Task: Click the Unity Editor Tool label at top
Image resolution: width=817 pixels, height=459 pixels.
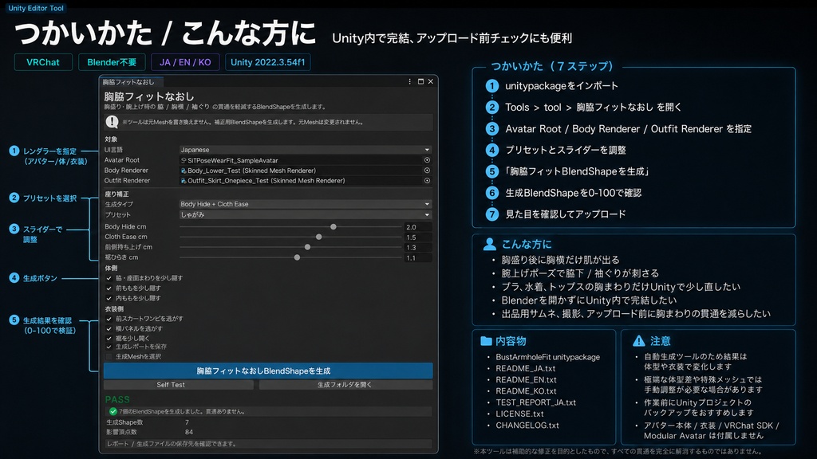Action: click(36, 8)
